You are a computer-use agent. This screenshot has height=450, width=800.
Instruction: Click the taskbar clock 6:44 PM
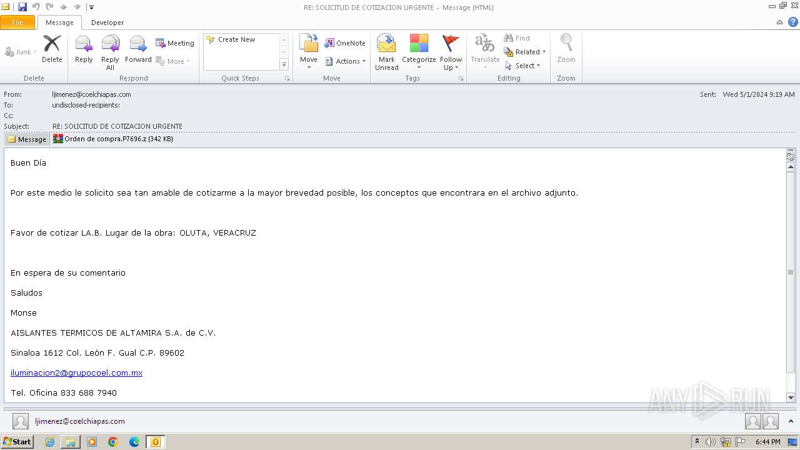[767, 442]
